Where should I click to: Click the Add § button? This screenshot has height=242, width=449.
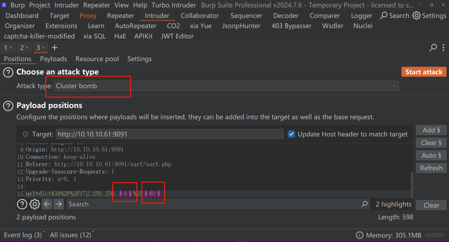(431, 130)
